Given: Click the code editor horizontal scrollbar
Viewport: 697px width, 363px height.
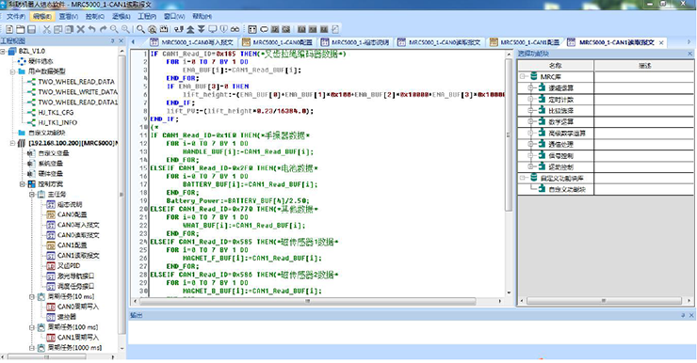Looking at the screenshot, I should click(x=307, y=301).
